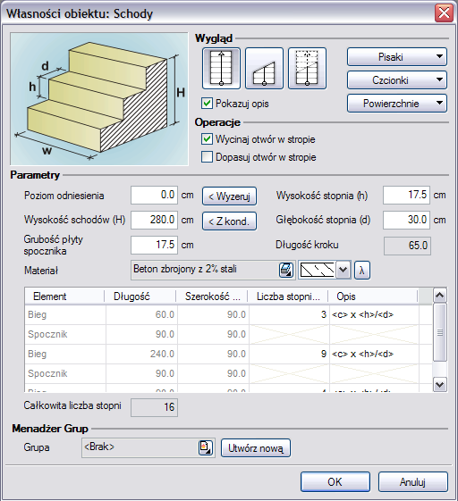458x501 pixels.
Task: Uncheck Wycinaj otwór w stropie
Action: (x=207, y=139)
